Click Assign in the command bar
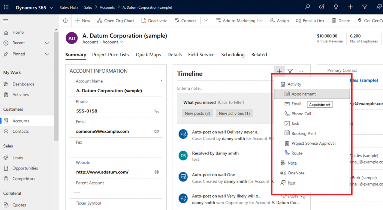 279,21
